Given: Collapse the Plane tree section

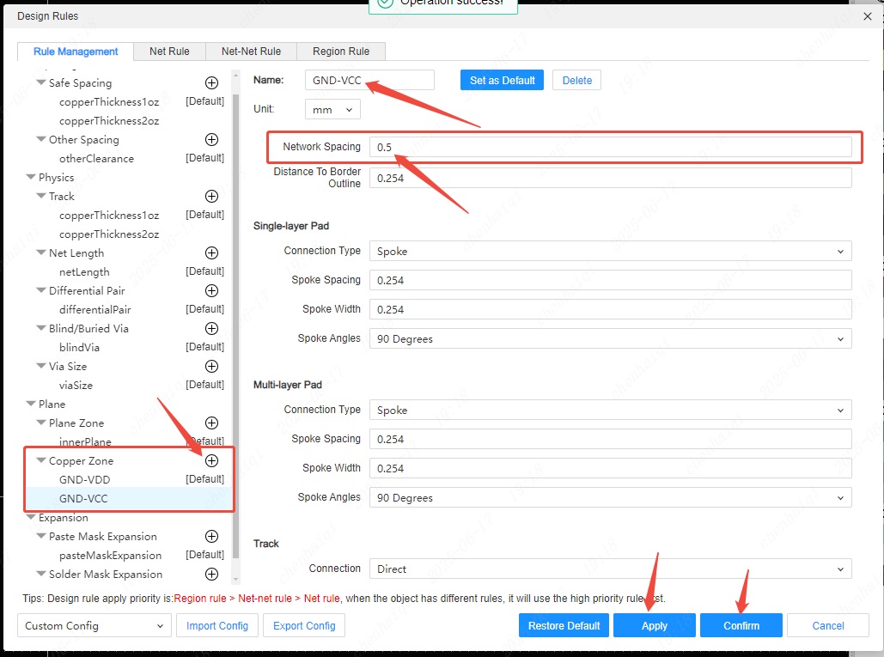Looking at the screenshot, I should coord(31,405).
